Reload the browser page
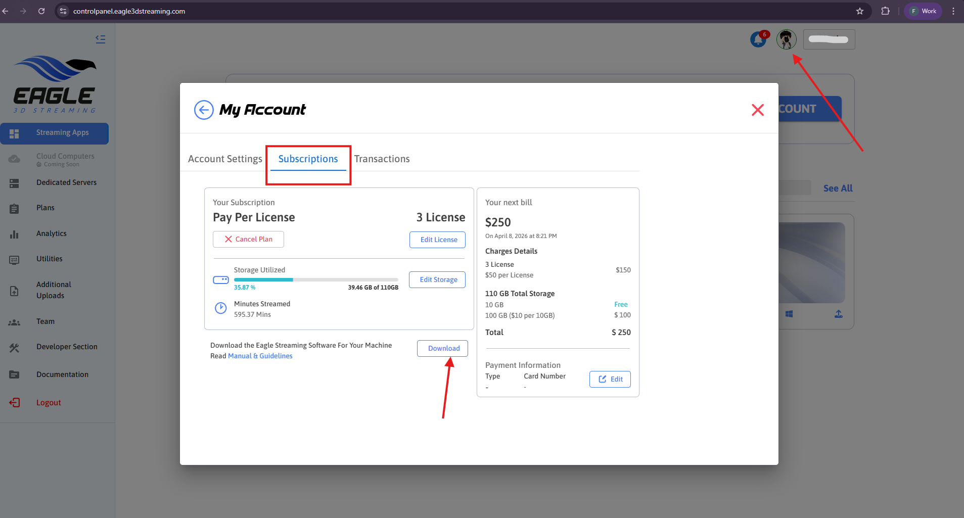 [x=41, y=11]
